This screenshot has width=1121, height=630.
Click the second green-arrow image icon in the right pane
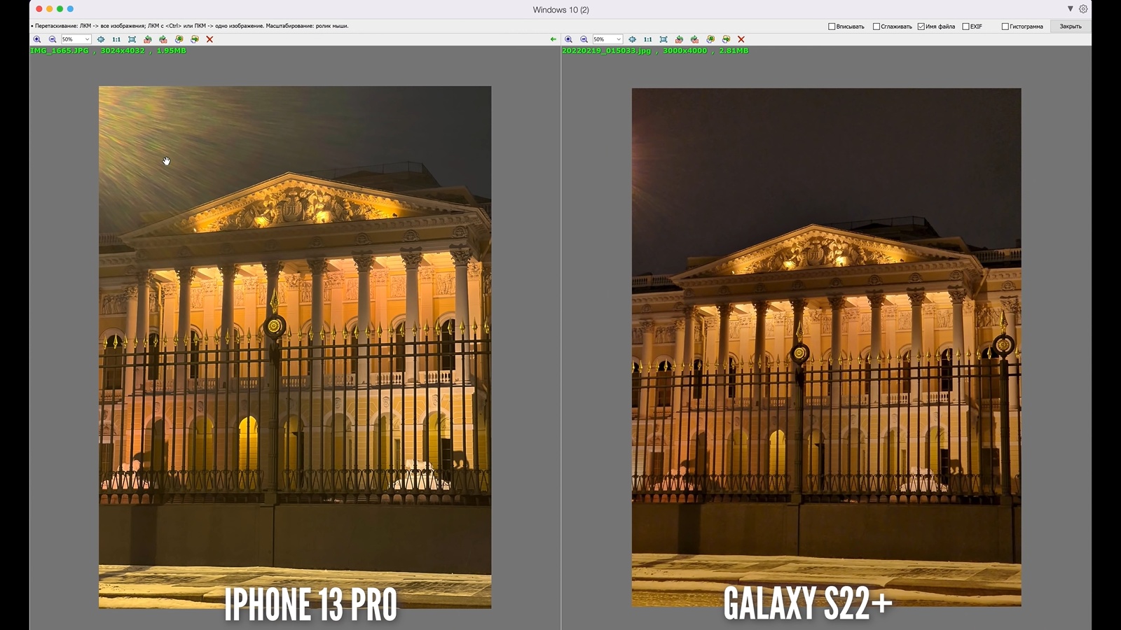click(x=727, y=39)
